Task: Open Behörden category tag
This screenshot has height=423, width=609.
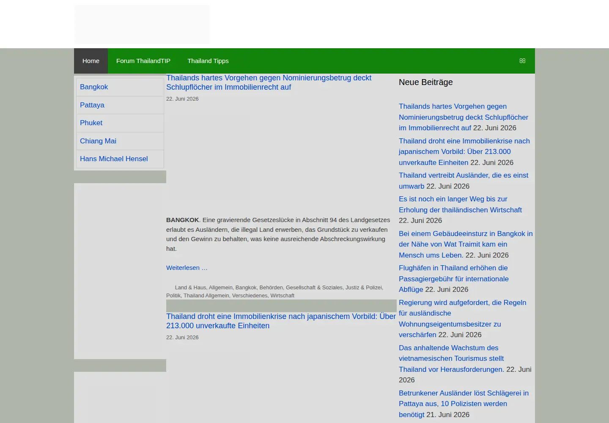Action: click(271, 288)
